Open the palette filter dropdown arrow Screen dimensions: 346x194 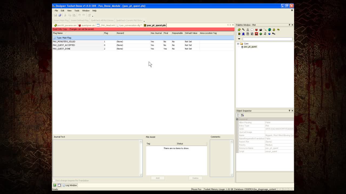click(x=239, y=39)
